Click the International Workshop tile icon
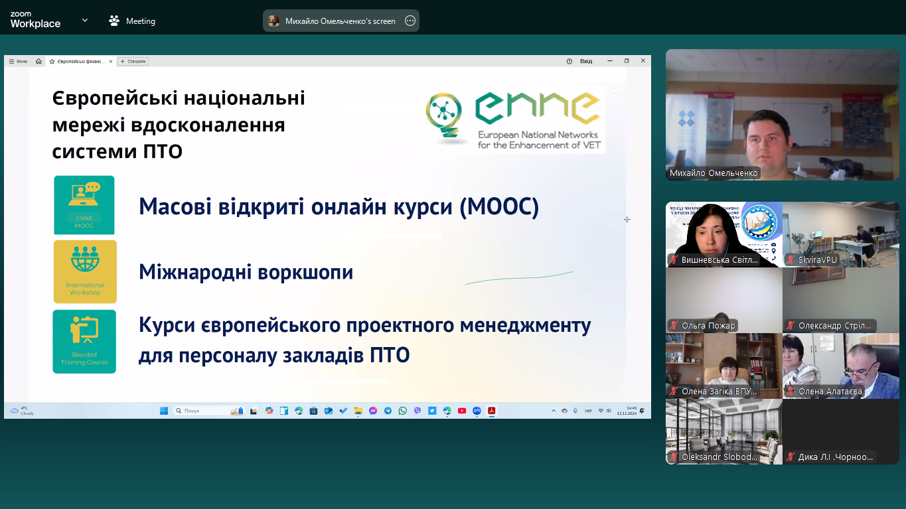 coord(85,271)
